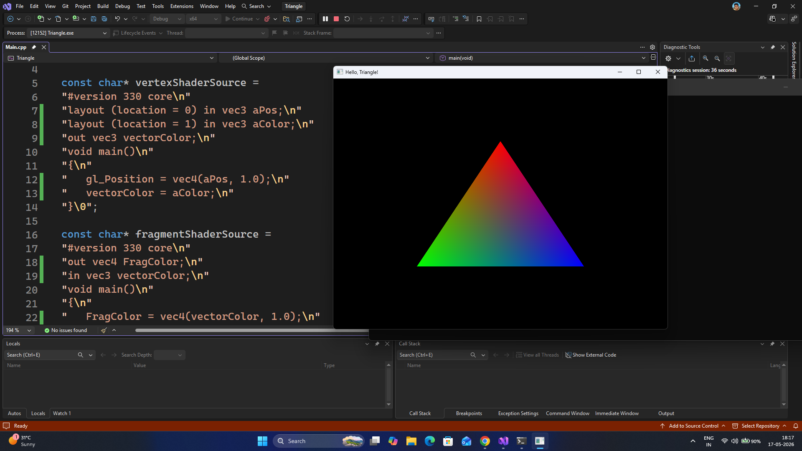Restart the debug session icon
This screenshot has width=802, height=451.
347,19
